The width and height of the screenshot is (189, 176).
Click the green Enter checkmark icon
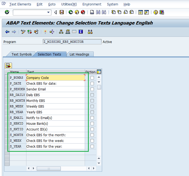click(x=7, y=12)
